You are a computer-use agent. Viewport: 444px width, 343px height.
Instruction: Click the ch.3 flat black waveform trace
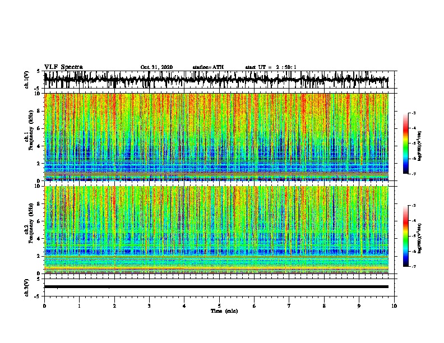coord(216,287)
